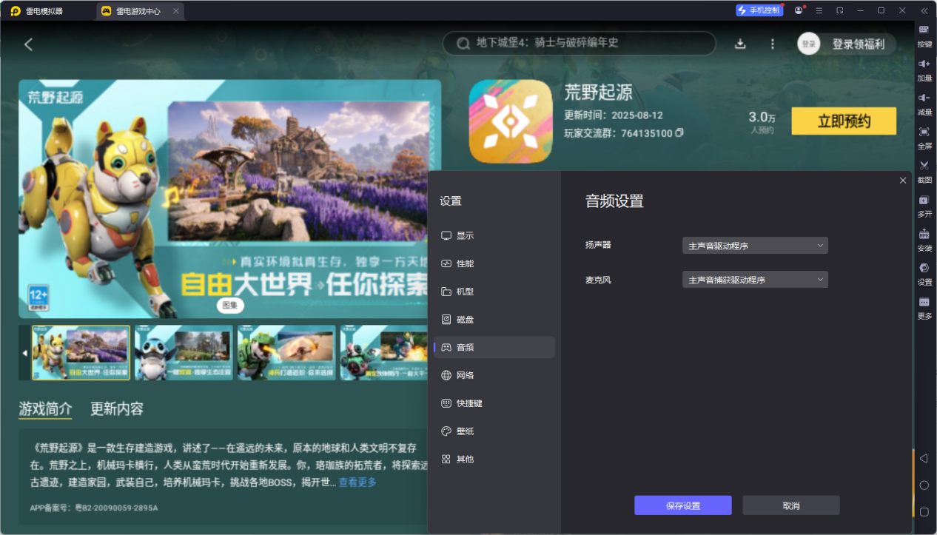
Task: Close the settings dialog with X
Action: coord(903,181)
